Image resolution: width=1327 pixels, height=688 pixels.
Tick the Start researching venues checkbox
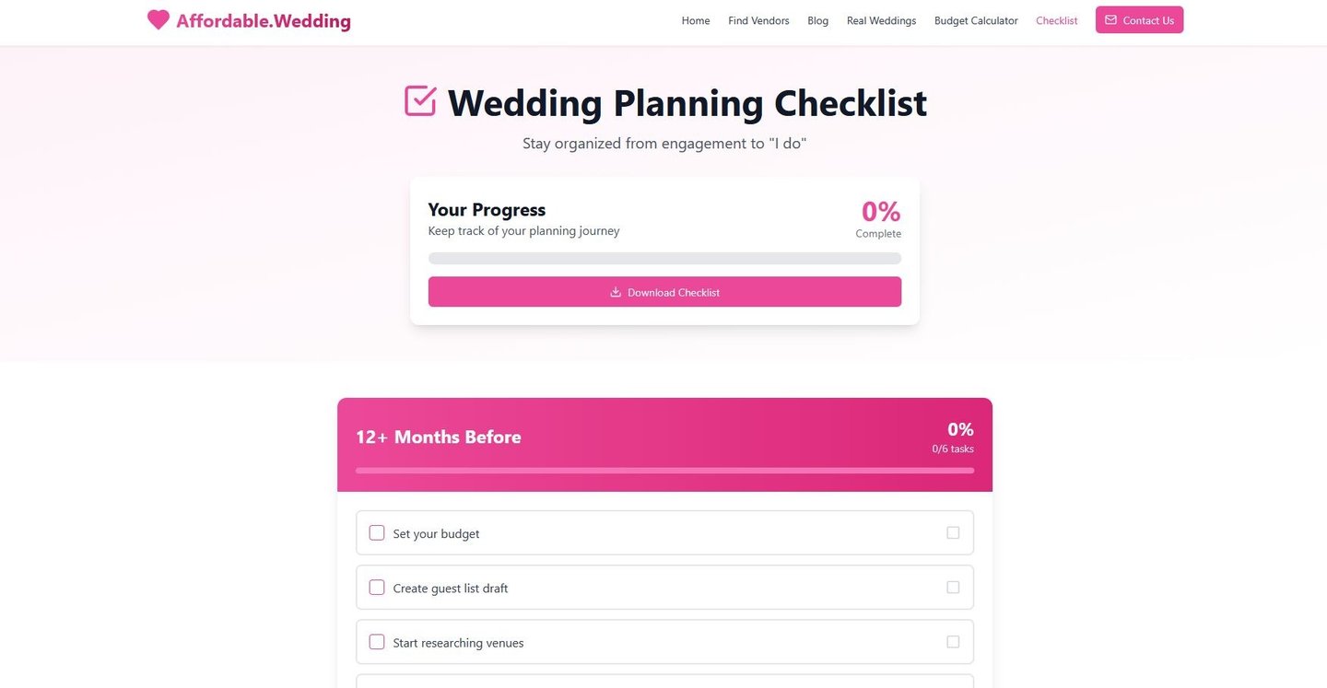tap(377, 642)
